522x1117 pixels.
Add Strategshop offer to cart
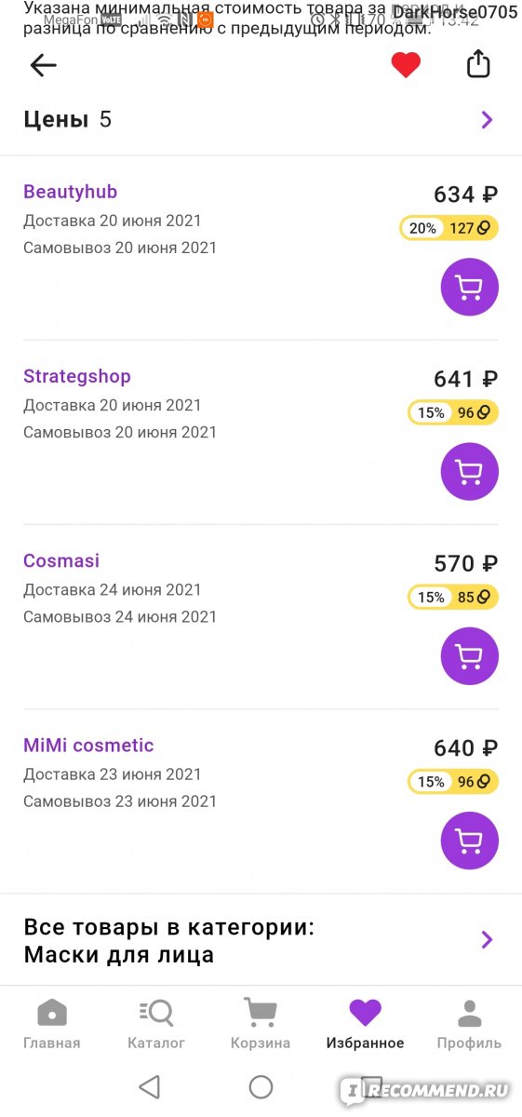pos(470,472)
